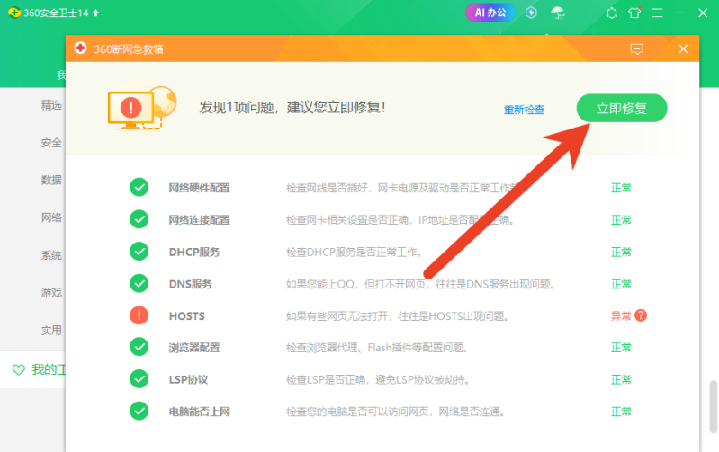Click the 正常 status of 网络硬件配置 row
The height and width of the screenshot is (452, 719).
point(621,188)
